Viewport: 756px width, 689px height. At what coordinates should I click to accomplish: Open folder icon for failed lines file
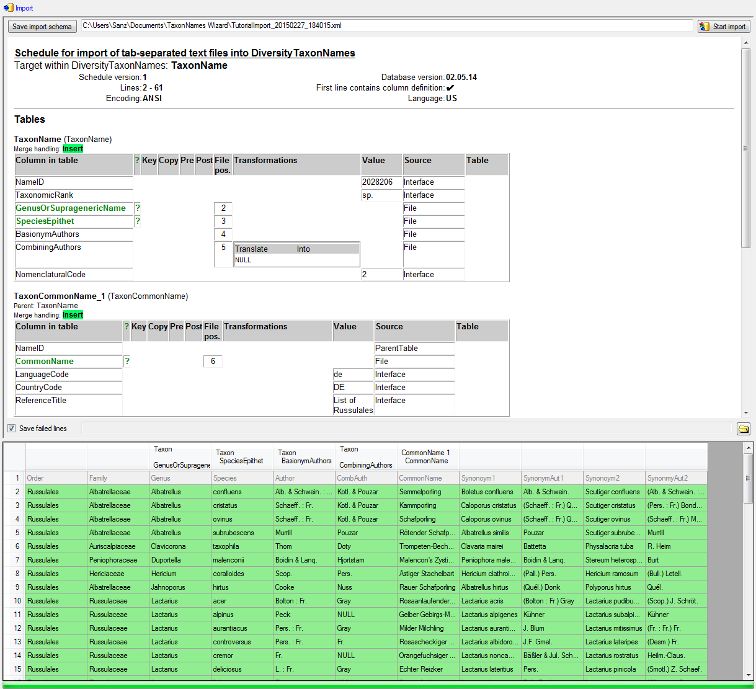[743, 429]
